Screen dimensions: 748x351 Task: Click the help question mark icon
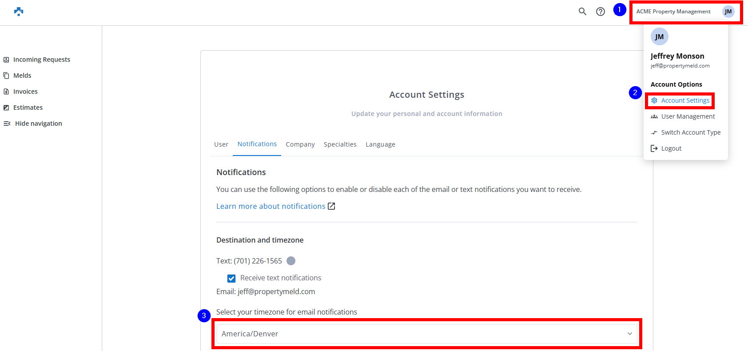tap(601, 12)
